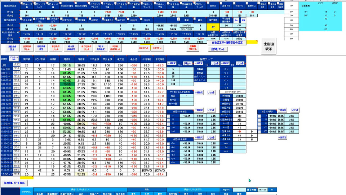The image size is (346, 195).
Task: Open the グラフ button in the 15:15-15:45 row
Action: pyautogui.click(x=17, y=170)
